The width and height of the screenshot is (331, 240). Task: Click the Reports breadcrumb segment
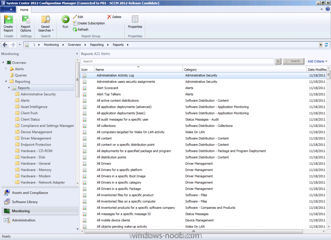tap(118, 45)
